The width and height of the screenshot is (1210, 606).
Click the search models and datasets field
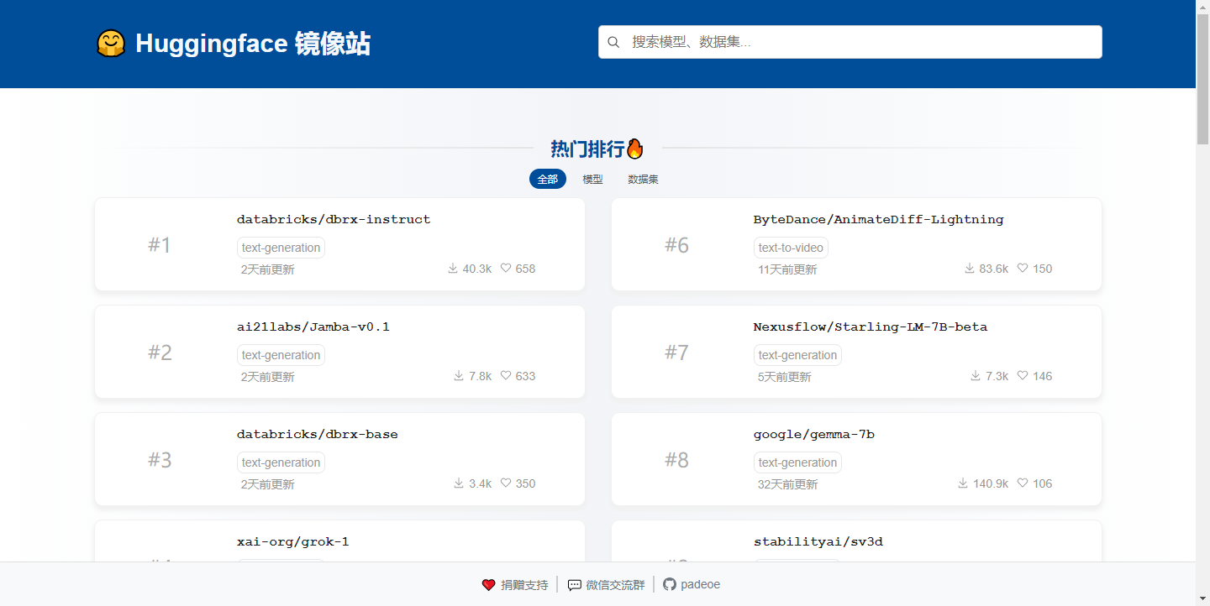850,42
